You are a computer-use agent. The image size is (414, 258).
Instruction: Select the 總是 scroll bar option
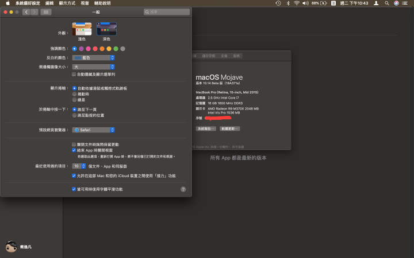(x=74, y=100)
